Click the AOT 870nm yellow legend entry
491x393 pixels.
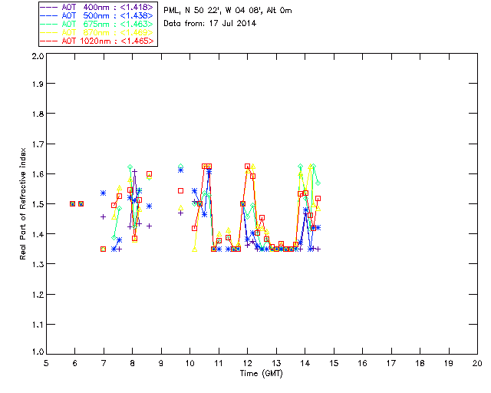(97, 32)
